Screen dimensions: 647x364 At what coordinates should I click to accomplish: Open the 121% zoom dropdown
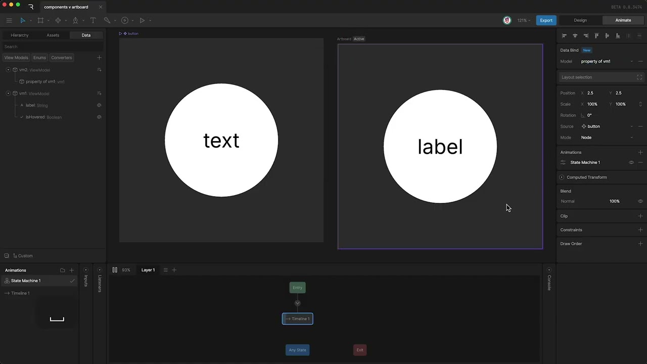pos(524,20)
